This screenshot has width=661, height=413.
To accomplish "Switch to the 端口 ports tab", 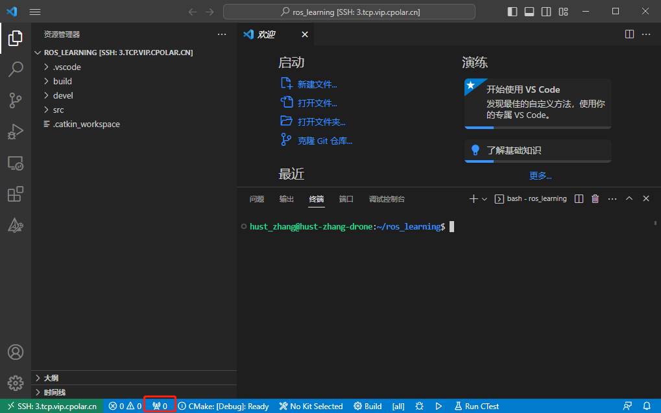I will click(x=346, y=199).
